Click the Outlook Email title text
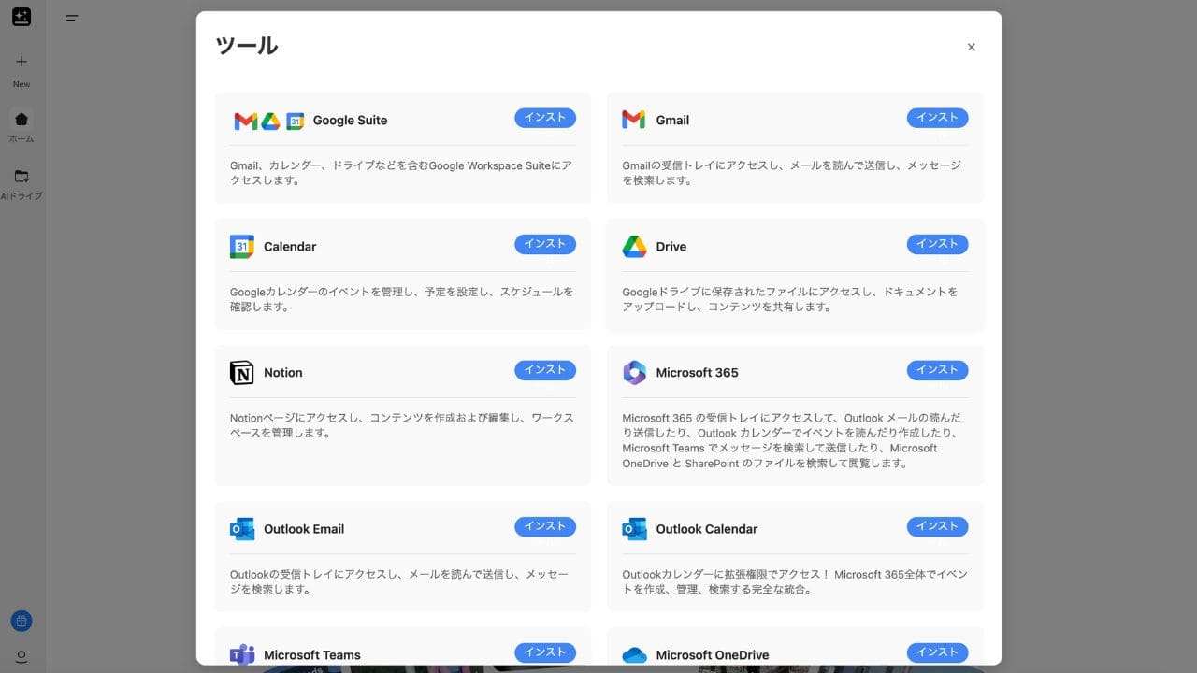This screenshot has height=673, width=1197. [304, 529]
